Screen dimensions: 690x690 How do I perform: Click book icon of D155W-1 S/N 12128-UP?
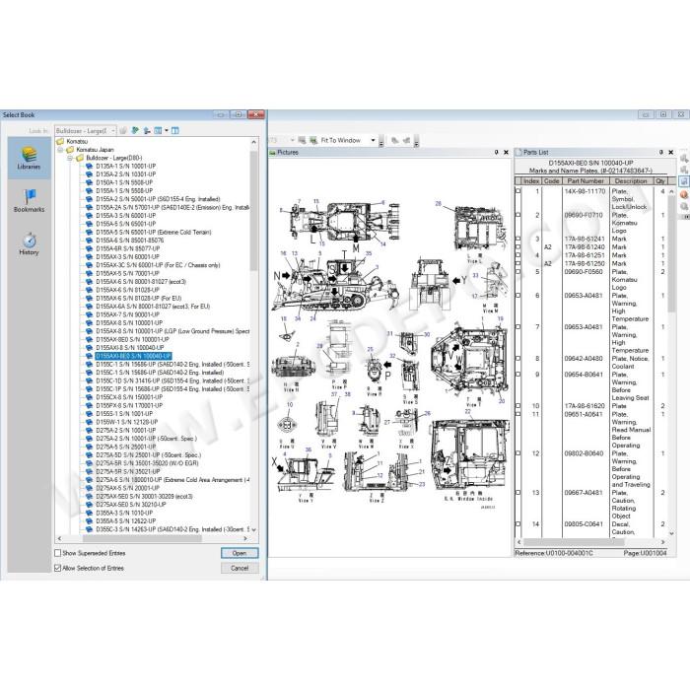(89, 422)
